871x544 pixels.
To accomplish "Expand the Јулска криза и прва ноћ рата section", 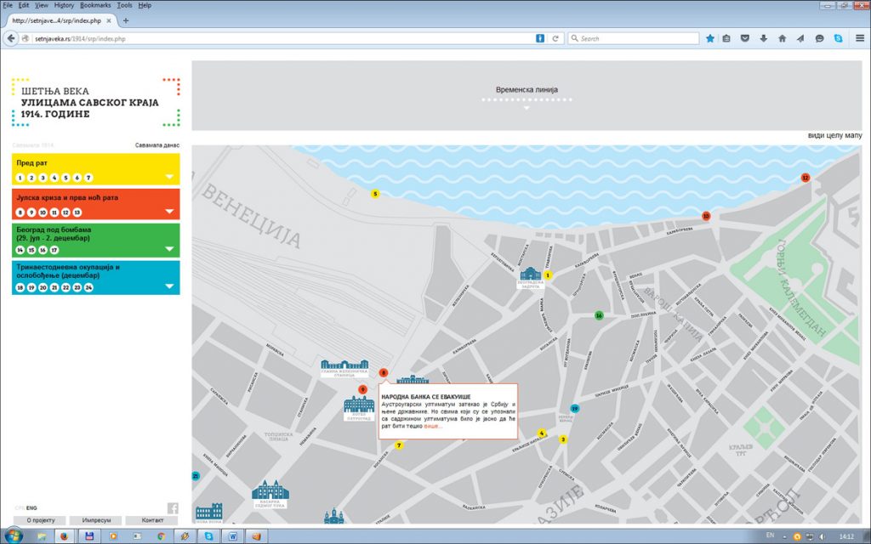I will pyautogui.click(x=170, y=212).
